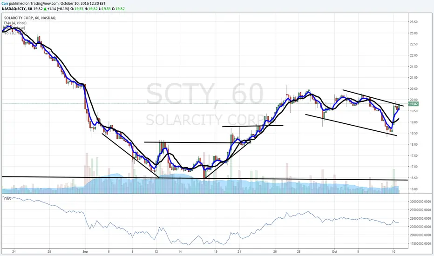Click the "October 10, 2016 12:30 EST" timestamp
This screenshot has width=434, height=256.
[x=83, y=4]
